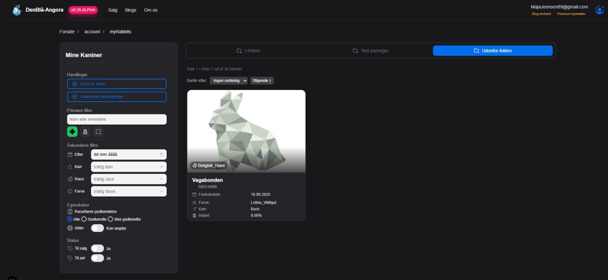Click the Lutino_Vildtgul color value

263,203
